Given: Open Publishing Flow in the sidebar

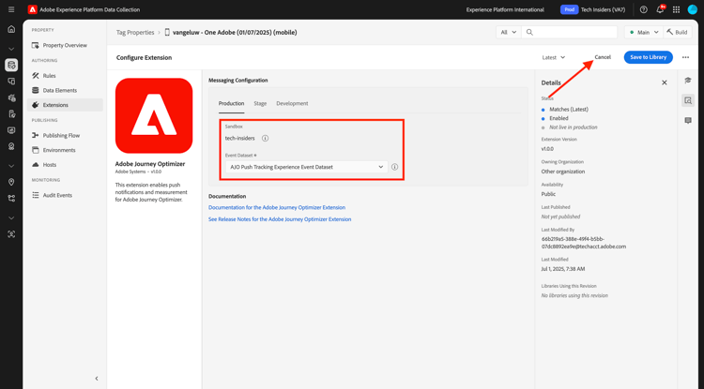Looking at the screenshot, I should coord(65,135).
